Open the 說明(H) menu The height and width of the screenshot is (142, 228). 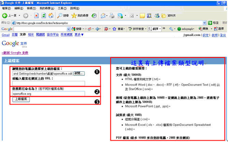pos(75,9)
